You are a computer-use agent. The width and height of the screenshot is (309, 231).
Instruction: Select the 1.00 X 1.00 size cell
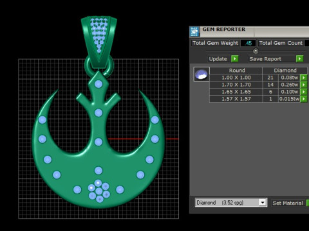click(x=236, y=78)
